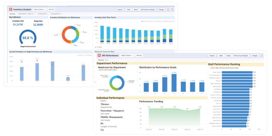Click grade B- bar showing 12.70%

(183, 87)
